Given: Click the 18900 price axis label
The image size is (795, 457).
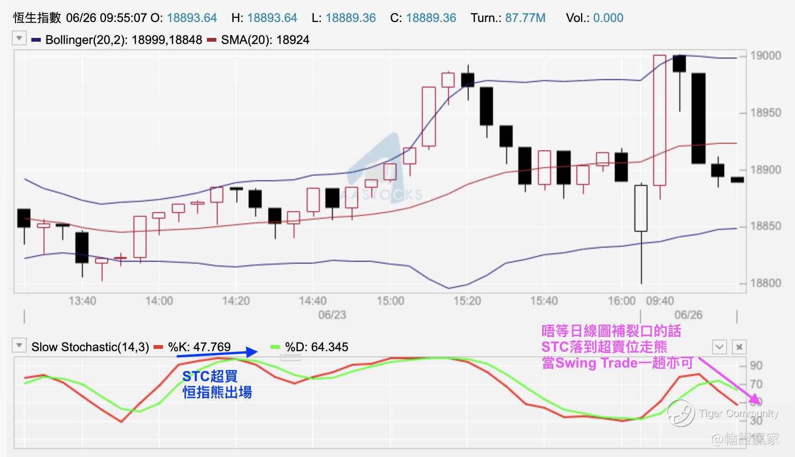Looking at the screenshot, I should [766, 170].
